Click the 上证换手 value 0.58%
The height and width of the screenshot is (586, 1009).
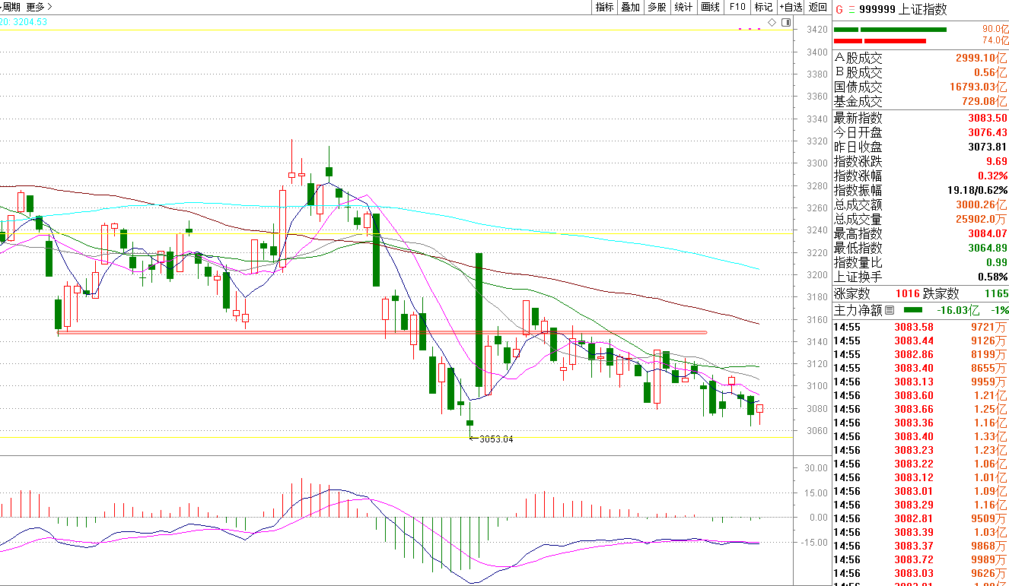pyautogui.click(x=992, y=277)
